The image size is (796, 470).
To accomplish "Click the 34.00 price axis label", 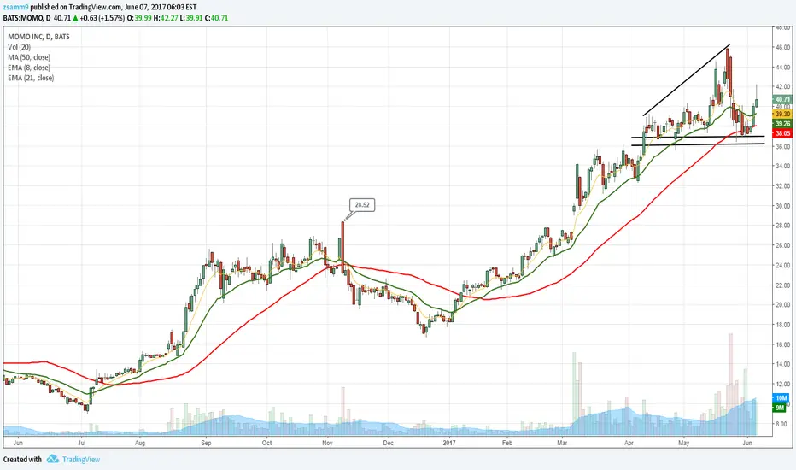I will point(782,166).
